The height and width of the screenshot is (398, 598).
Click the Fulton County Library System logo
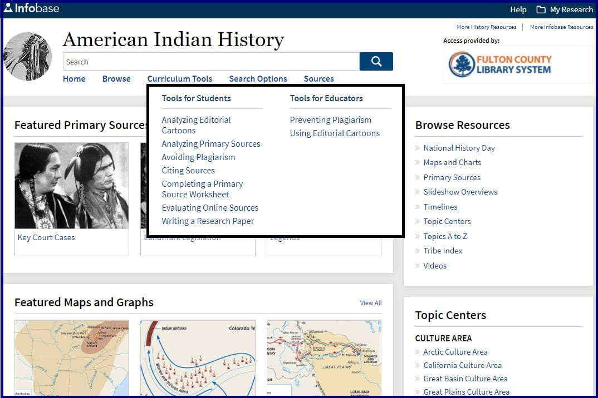pos(499,64)
